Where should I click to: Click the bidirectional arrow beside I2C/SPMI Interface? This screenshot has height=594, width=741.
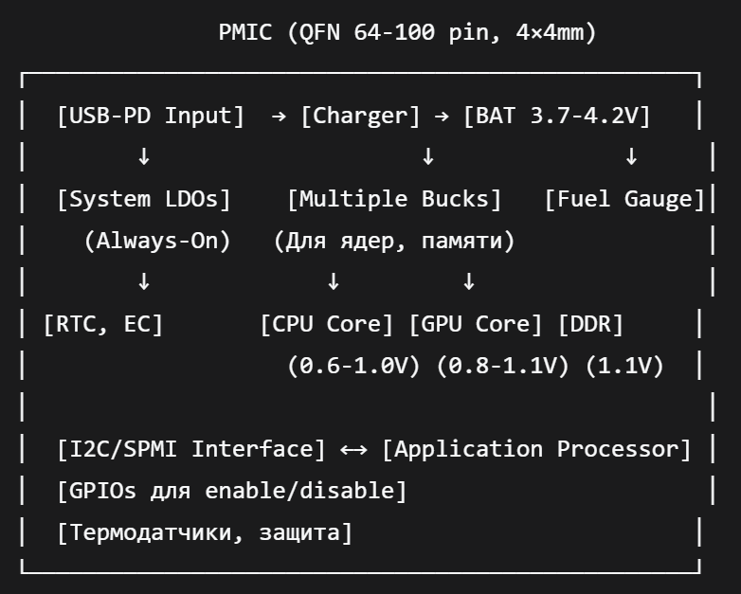[353, 449]
